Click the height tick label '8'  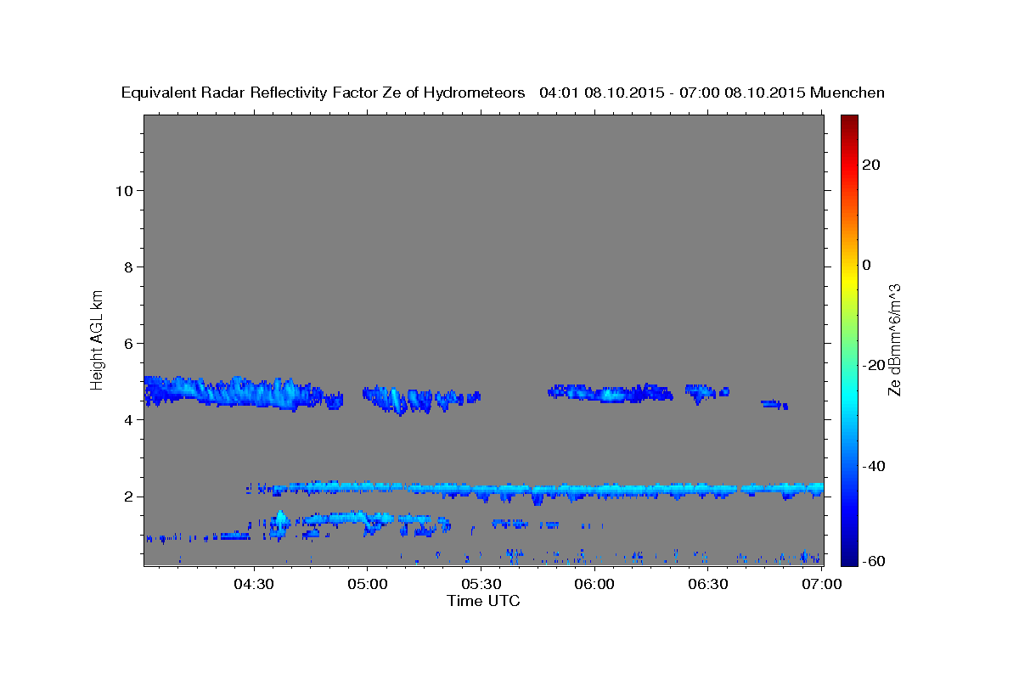point(129,267)
